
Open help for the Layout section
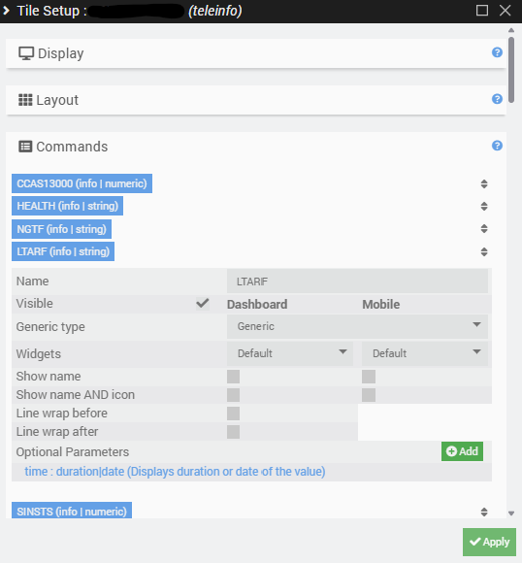click(x=497, y=99)
